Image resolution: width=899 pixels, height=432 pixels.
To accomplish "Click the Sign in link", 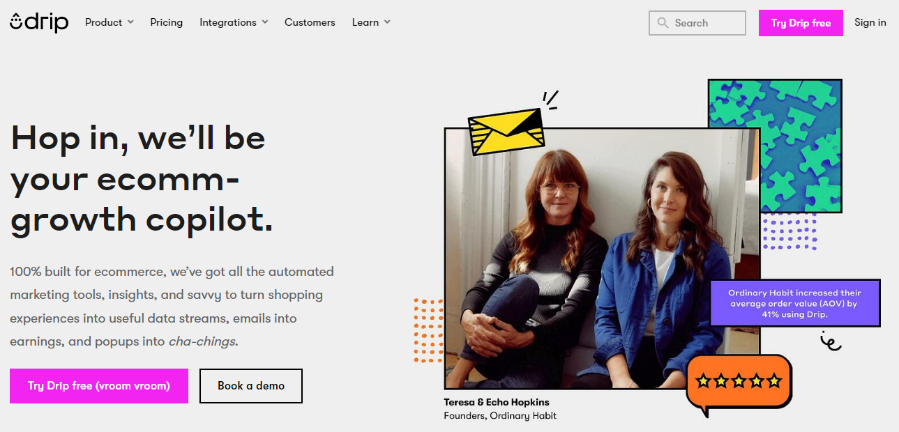I will (870, 22).
